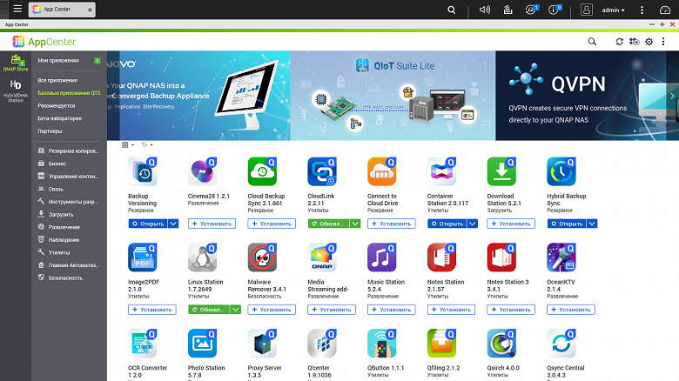Click the Photo Station app icon
This screenshot has height=381, width=679.
pyautogui.click(x=202, y=344)
